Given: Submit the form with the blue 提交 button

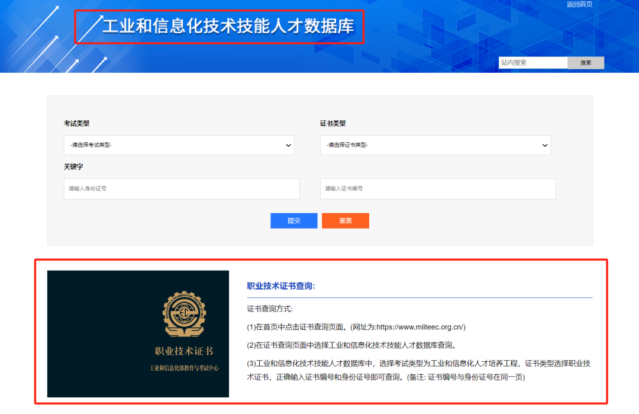Looking at the screenshot, I should pos(294,220).
